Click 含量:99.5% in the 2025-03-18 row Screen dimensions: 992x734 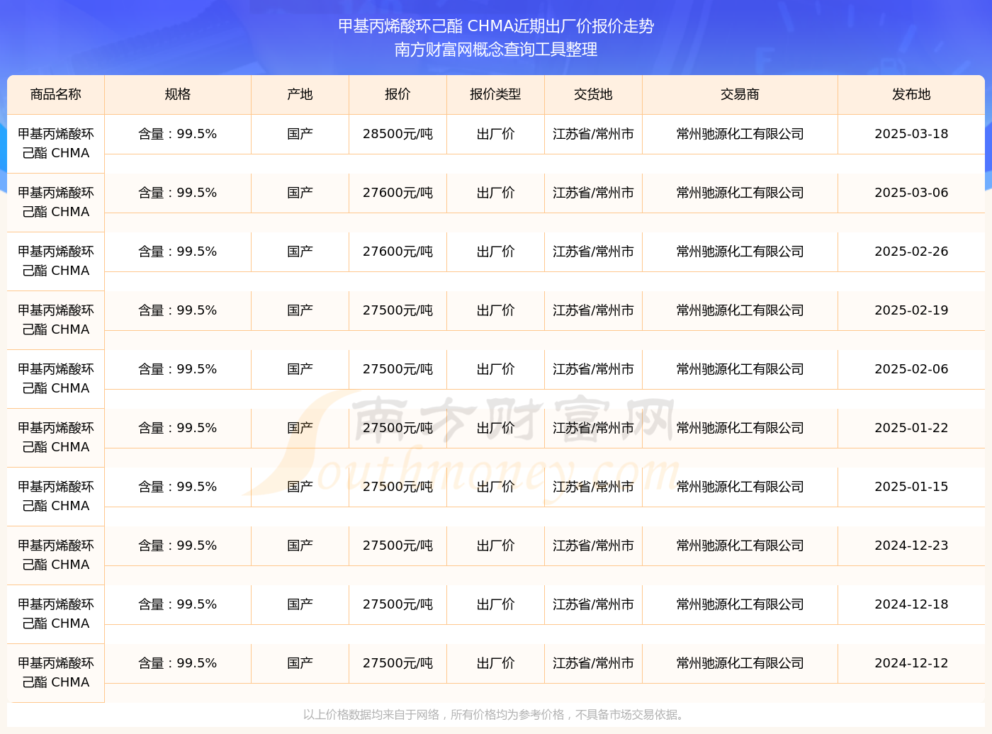pos(178,134)
